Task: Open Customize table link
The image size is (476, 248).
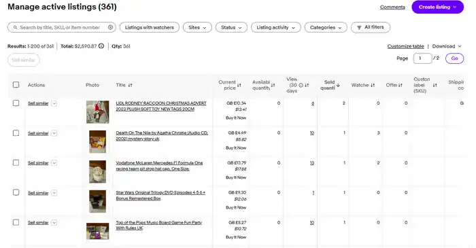Action: tap(405, 46)
